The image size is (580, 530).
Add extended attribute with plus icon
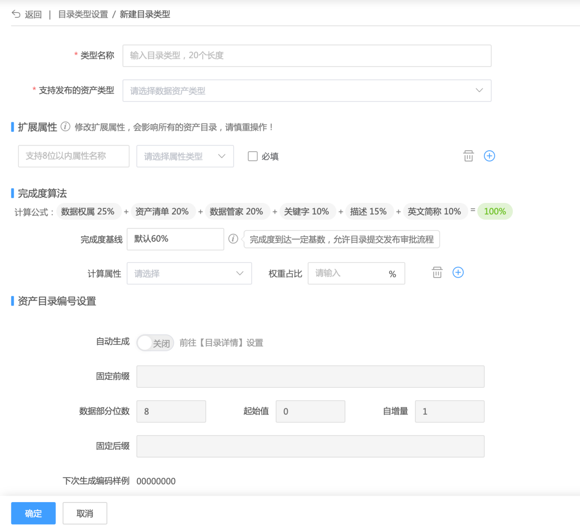pyautogui.click(x=489, y=156)
